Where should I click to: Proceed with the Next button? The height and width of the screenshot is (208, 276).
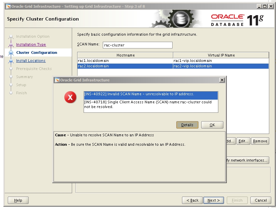214,200
